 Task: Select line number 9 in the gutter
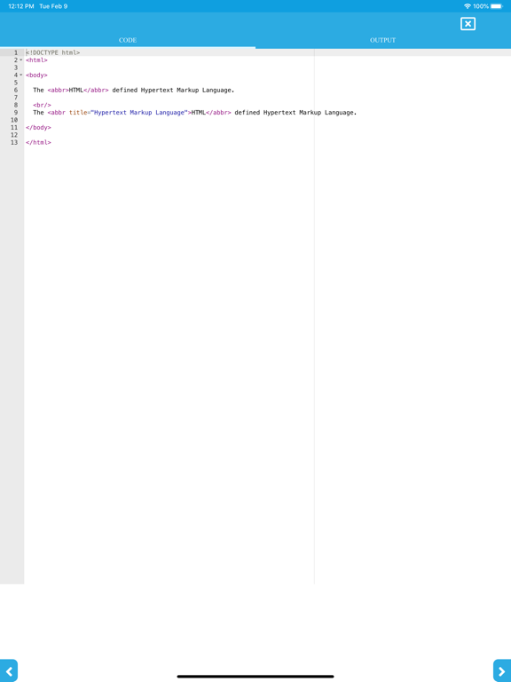[x=16, y=112]
